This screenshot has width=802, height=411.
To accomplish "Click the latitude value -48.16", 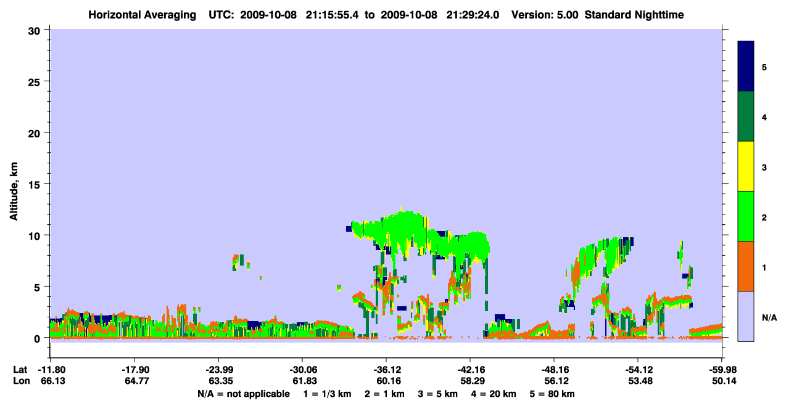I will pos(553,370).
